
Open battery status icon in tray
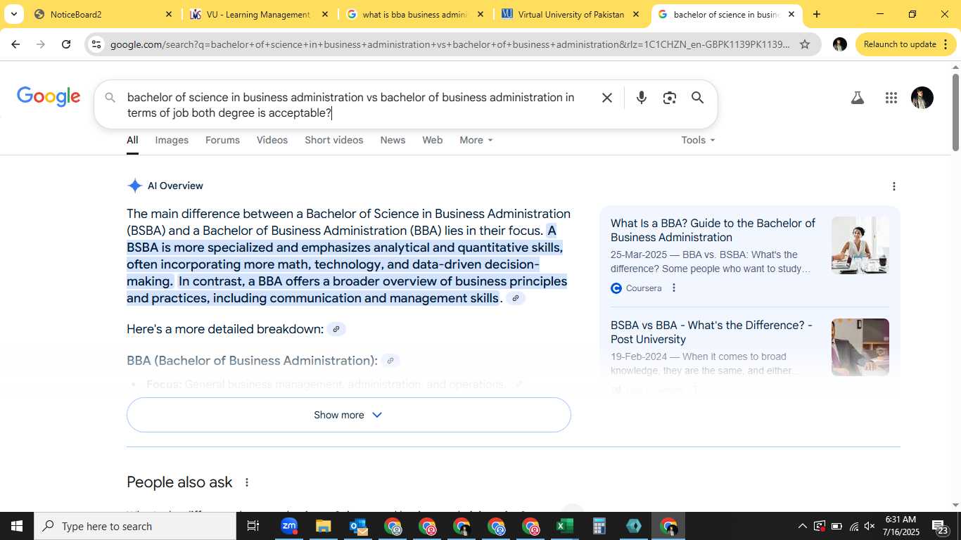click(x=836, y=526)
